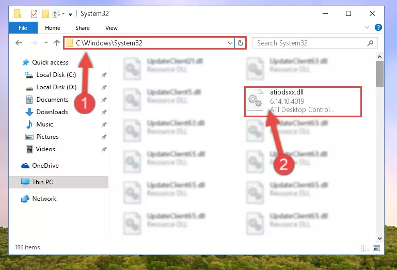Open the Customize Quick Access Toolbar dropdown arrow

70,14
